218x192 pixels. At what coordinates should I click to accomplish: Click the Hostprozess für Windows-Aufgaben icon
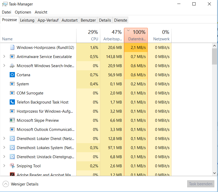click(12, 111)
